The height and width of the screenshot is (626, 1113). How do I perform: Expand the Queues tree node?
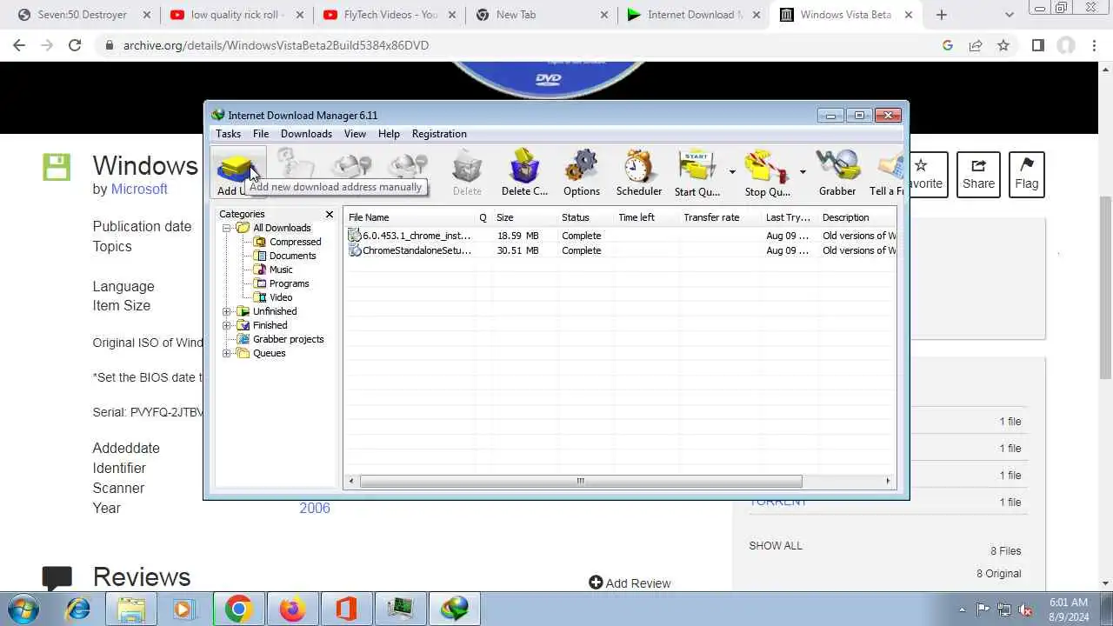pos(227,353)
